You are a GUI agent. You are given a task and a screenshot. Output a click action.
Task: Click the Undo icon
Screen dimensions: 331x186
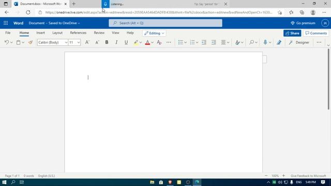pyautogui.click(x=7, y=42)
